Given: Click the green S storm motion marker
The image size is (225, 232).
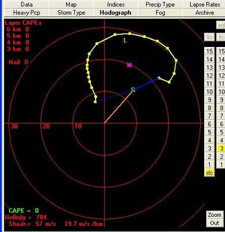Looking at the screenshot, I should pos(133,89).
